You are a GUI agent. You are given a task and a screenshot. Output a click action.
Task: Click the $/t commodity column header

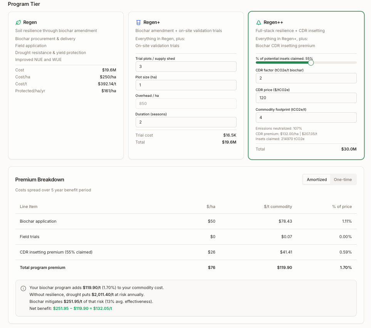[278, 207]
